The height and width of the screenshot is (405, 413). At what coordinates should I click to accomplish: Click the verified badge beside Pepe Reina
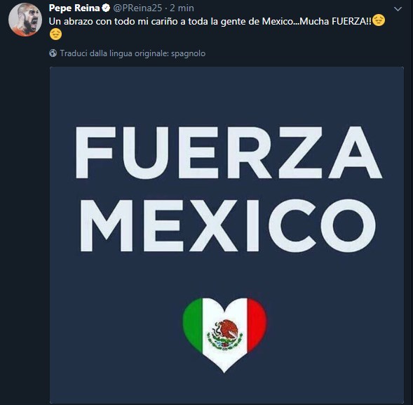[x=106, y=8]
